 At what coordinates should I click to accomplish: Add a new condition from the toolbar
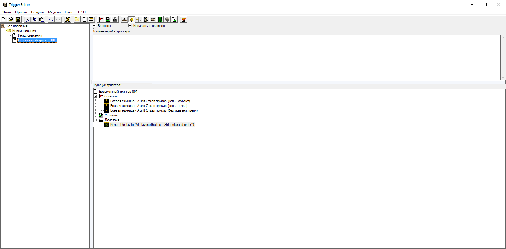coord(108,19)
